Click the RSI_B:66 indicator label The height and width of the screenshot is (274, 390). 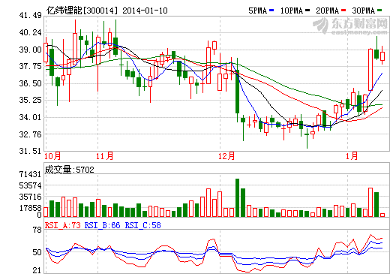(x=102, y=225)
